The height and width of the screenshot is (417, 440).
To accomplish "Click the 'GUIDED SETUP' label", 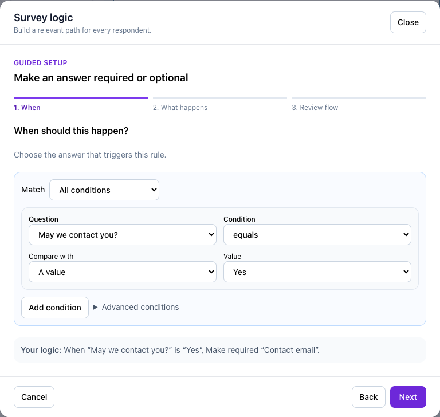I will (x=41, y=63).
